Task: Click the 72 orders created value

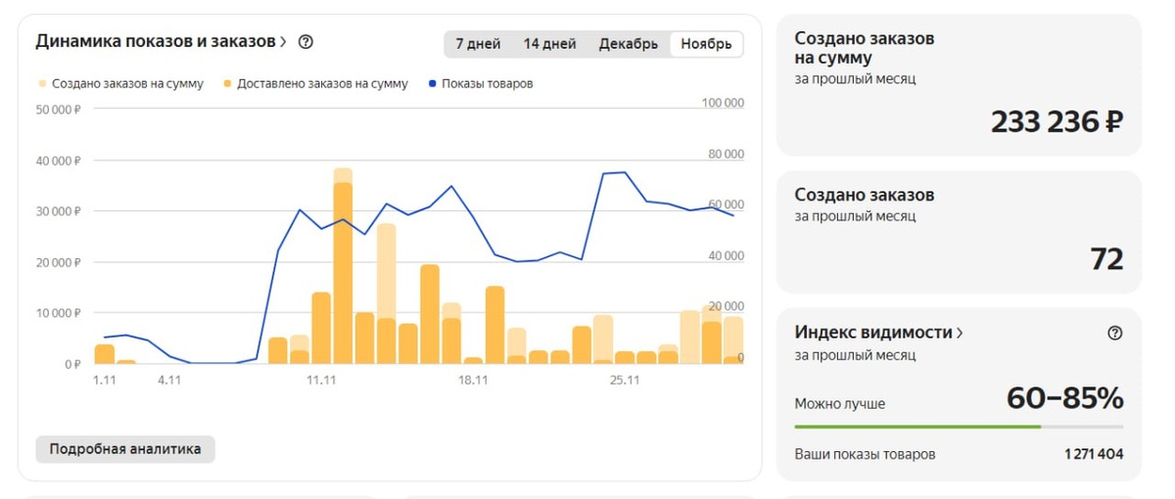Action: [x=1106, y=259]
